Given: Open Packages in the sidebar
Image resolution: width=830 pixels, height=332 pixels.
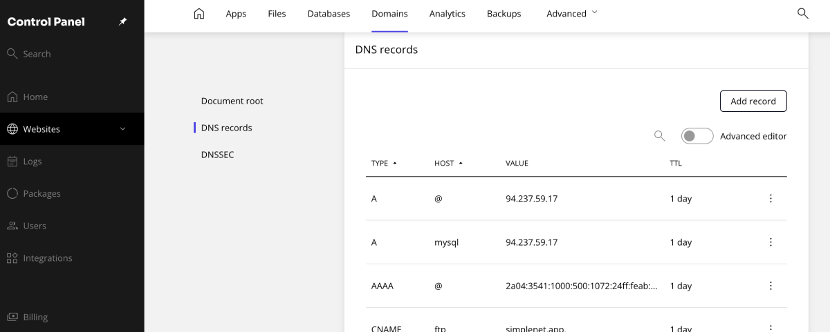Looking at the screenshot, I should point(41,194).
